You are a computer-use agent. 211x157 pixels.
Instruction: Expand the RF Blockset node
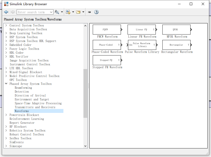[x=6, y=126]
